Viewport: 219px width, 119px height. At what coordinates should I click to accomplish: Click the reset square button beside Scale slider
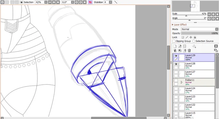point(217,14)
